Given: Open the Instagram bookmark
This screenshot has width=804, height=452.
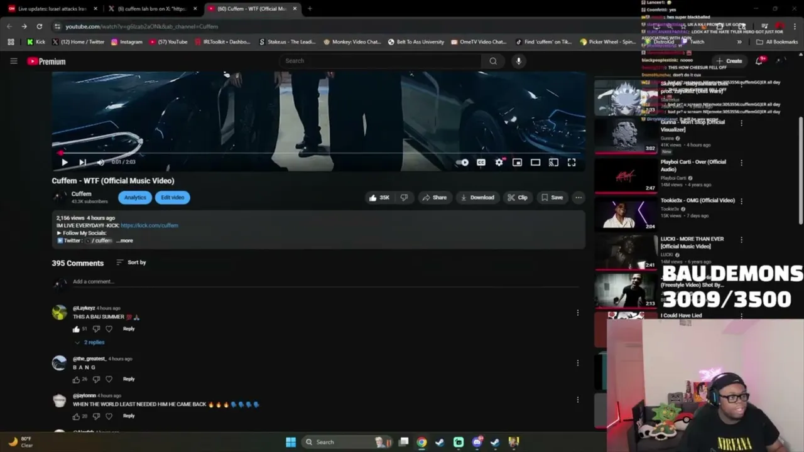Looking at the screenshot, I should point(126,42).
